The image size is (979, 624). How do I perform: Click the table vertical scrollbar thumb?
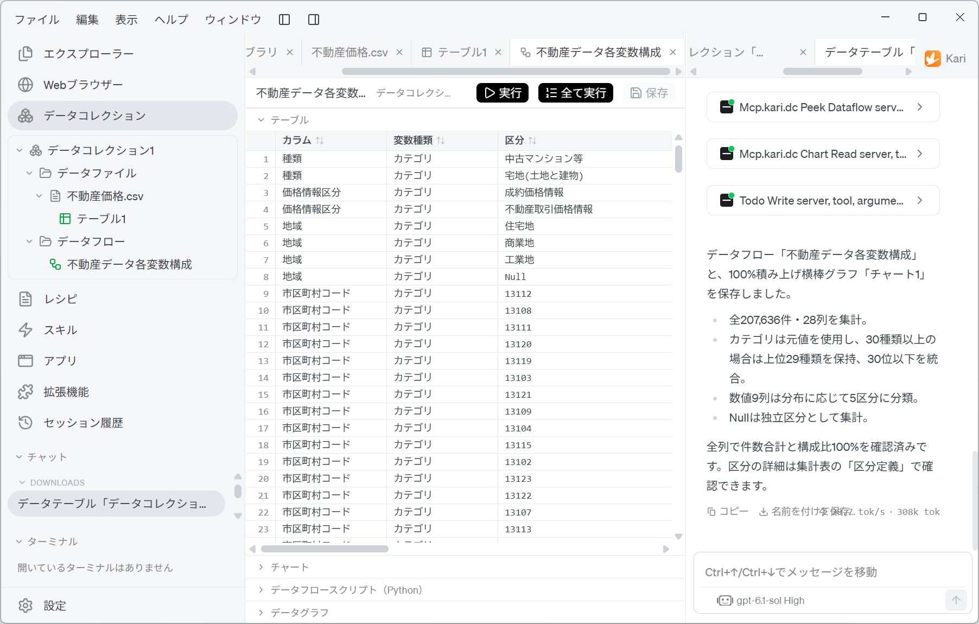click(x=678, y=158)
